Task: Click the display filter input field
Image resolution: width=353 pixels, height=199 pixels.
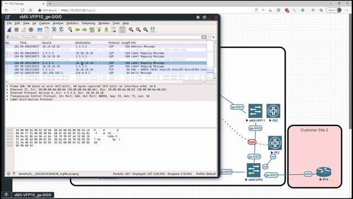Action: click(x=105, y=37)
